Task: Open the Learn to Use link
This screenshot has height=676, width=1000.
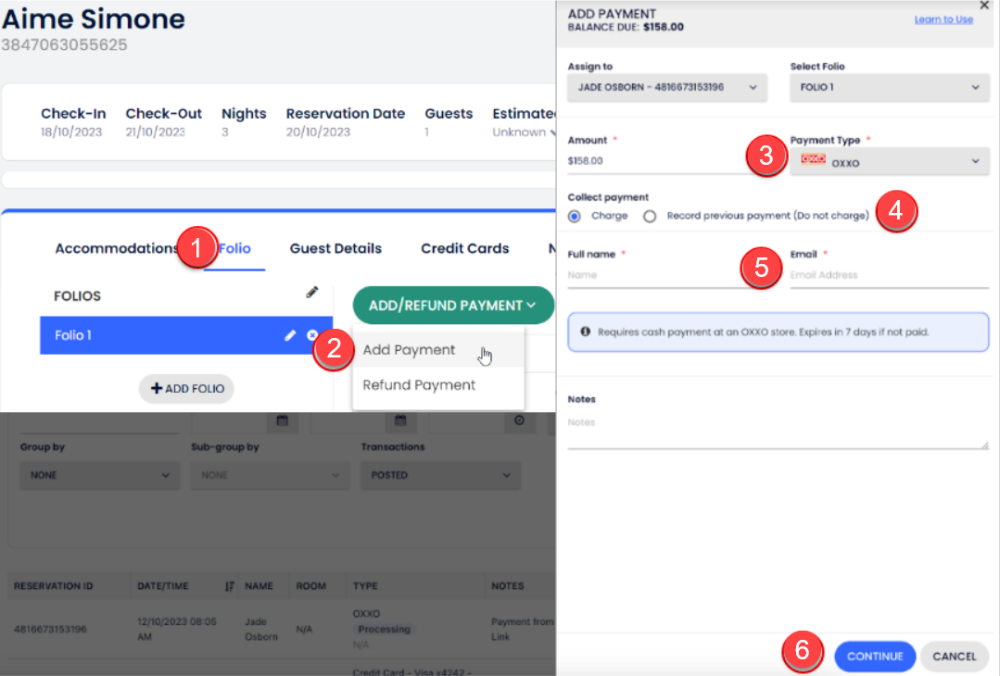Action: coord(943,19)
